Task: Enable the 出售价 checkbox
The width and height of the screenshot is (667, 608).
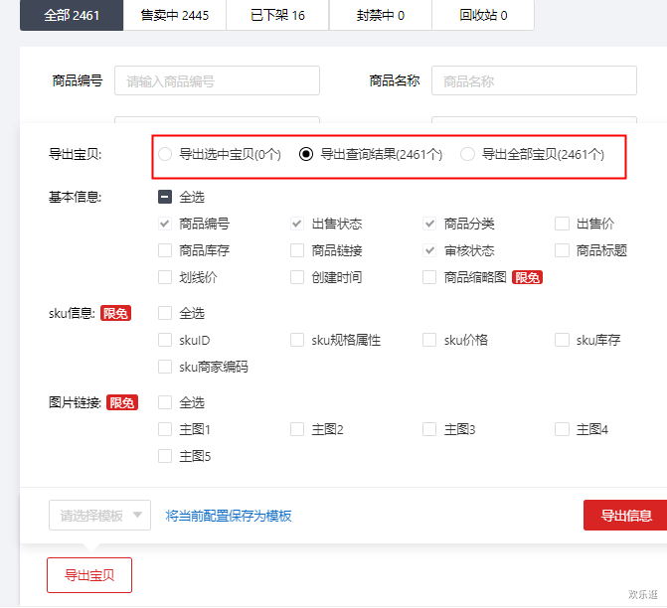Action: [562, 224]
